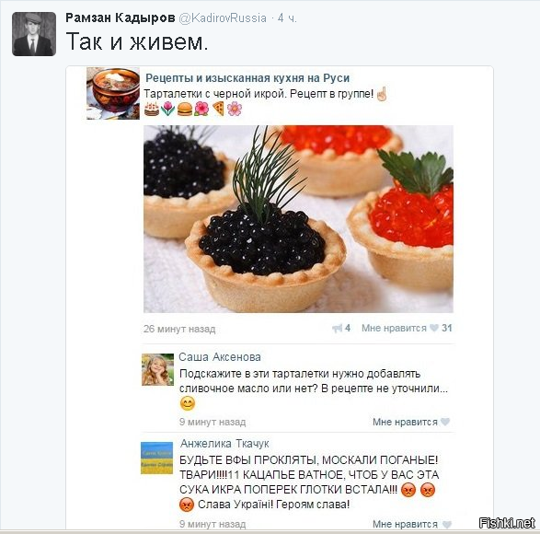Click the pizza slice emoji
Viewport: 540px width, 534px height.
pos(218,109)
